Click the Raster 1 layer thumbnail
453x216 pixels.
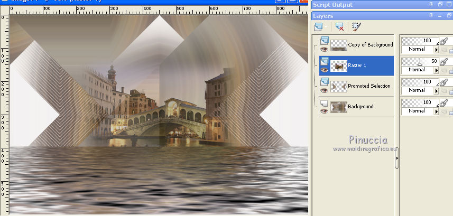[339, 66]
